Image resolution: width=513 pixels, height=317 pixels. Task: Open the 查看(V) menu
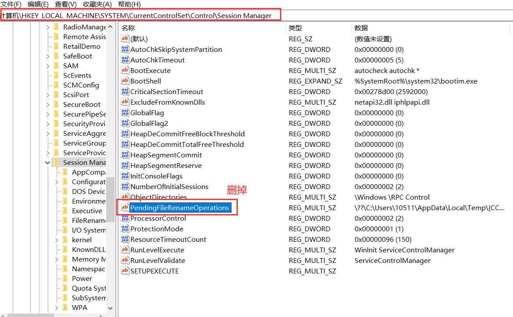pyautogui.click(x=66, y=4)
